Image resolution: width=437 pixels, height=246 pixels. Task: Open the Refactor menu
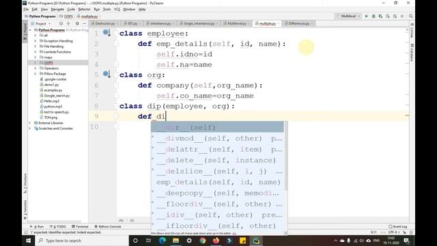point(84,9)
